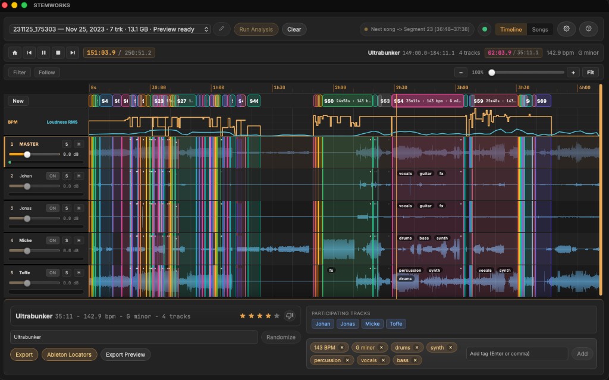The height and width of the screenshot is (380, 609).
Task: Set rating to five stars
Action: click(x=277, y=316)
